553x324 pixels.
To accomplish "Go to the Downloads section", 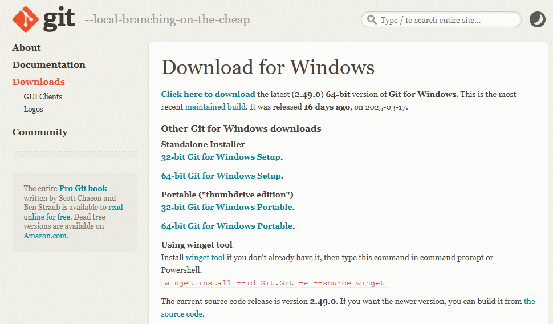I will [38, 82].
